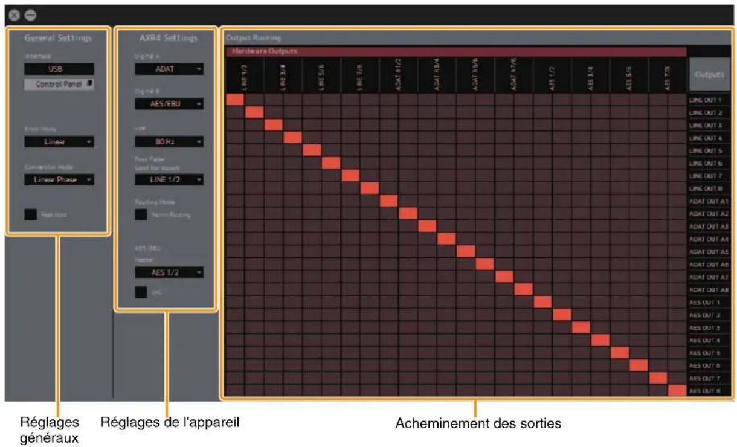Click the Hardware Outputs header bar
This screenshot has height=447, width=737.
[456, 51]
